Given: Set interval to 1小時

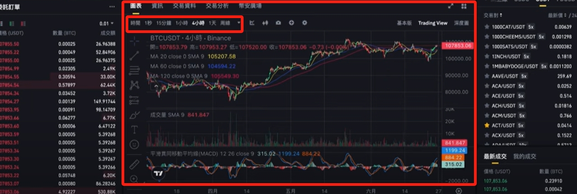Looking at the screenshot, I should click(x=182, y=23).
